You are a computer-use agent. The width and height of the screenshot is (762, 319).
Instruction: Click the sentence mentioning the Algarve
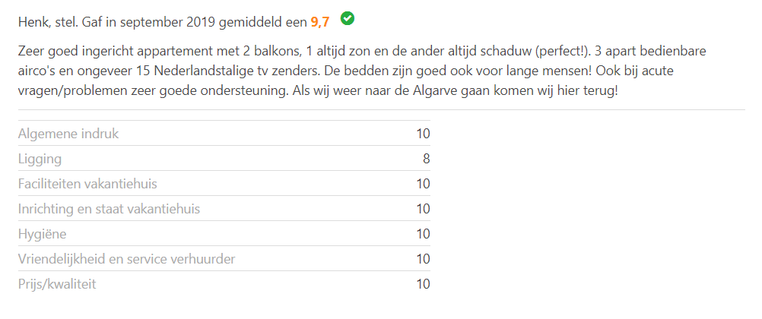tap(456, 92)
